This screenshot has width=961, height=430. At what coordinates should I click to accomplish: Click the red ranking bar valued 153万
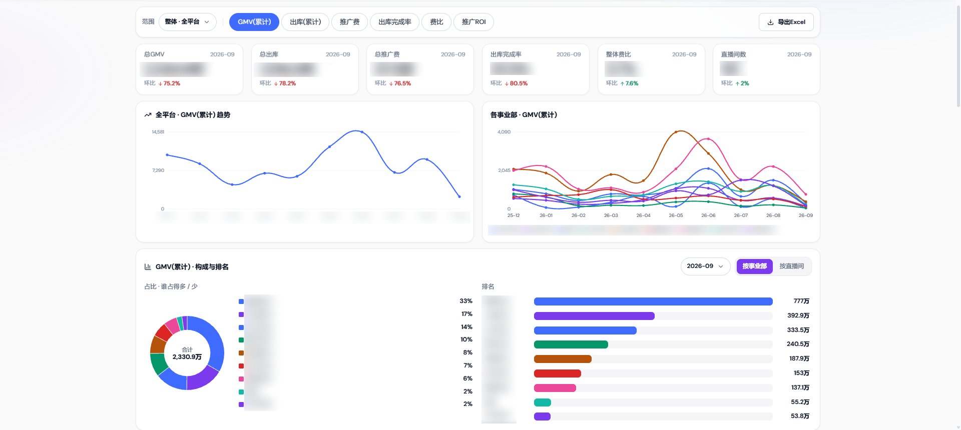558,373
